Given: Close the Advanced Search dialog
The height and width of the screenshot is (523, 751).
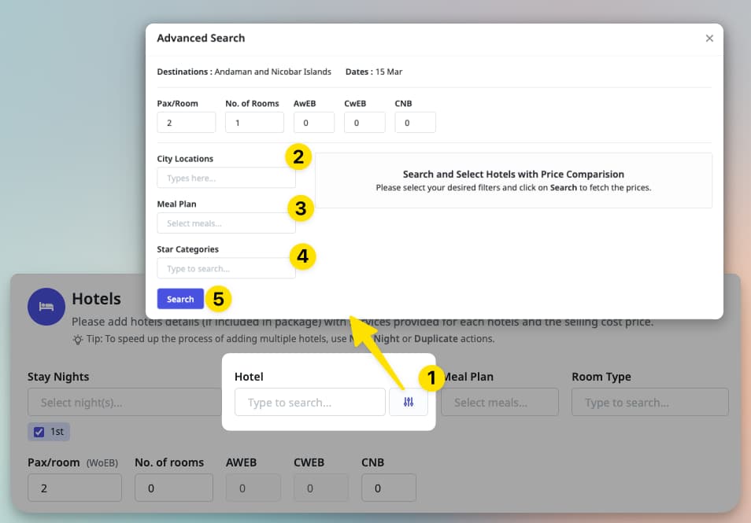Looking at the screenshot, I should click(x=708, y=38).
